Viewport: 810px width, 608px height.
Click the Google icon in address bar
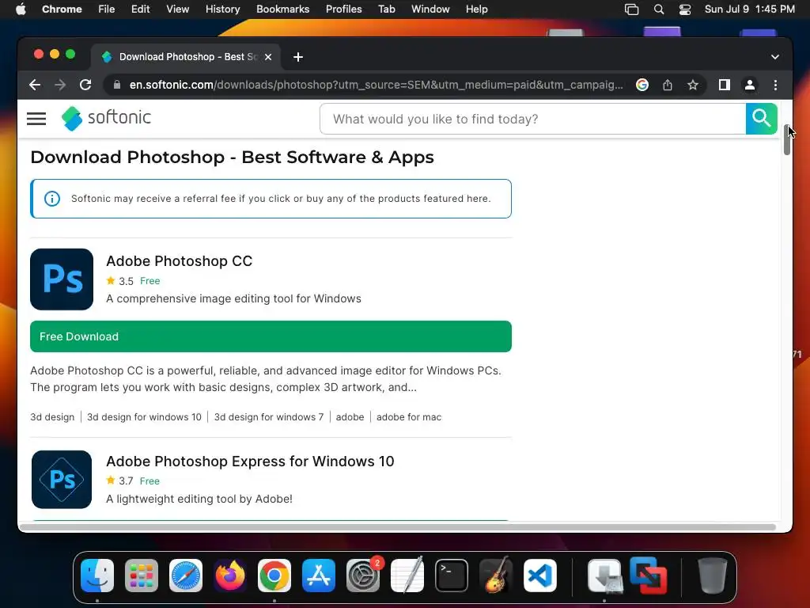coord(642,85)
